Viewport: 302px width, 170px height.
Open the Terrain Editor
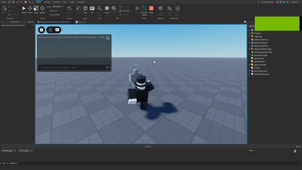coord(69,10)
